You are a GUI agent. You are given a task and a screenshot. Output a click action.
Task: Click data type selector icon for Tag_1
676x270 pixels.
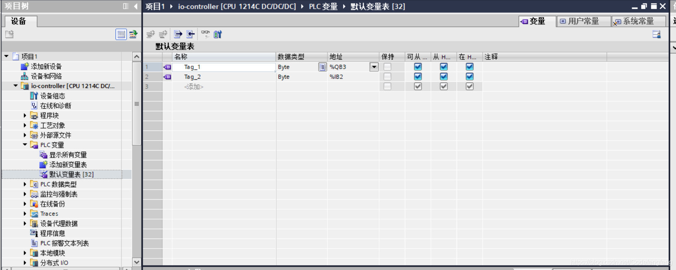point(322,67)
